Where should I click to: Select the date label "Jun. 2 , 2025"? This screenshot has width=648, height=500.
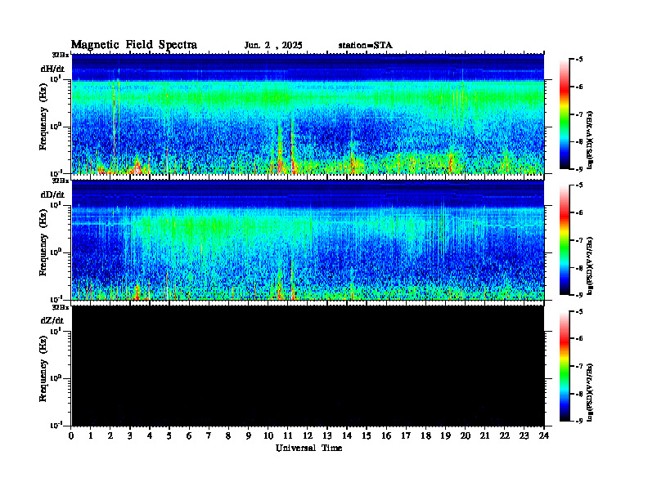(x=273, y=46)
